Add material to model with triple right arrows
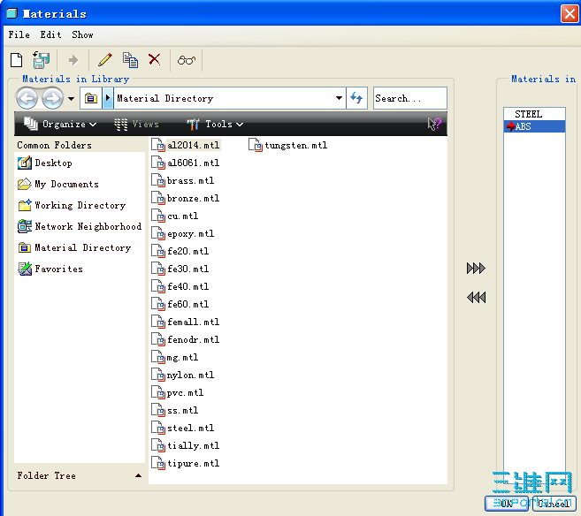 (x=476, y=269)
